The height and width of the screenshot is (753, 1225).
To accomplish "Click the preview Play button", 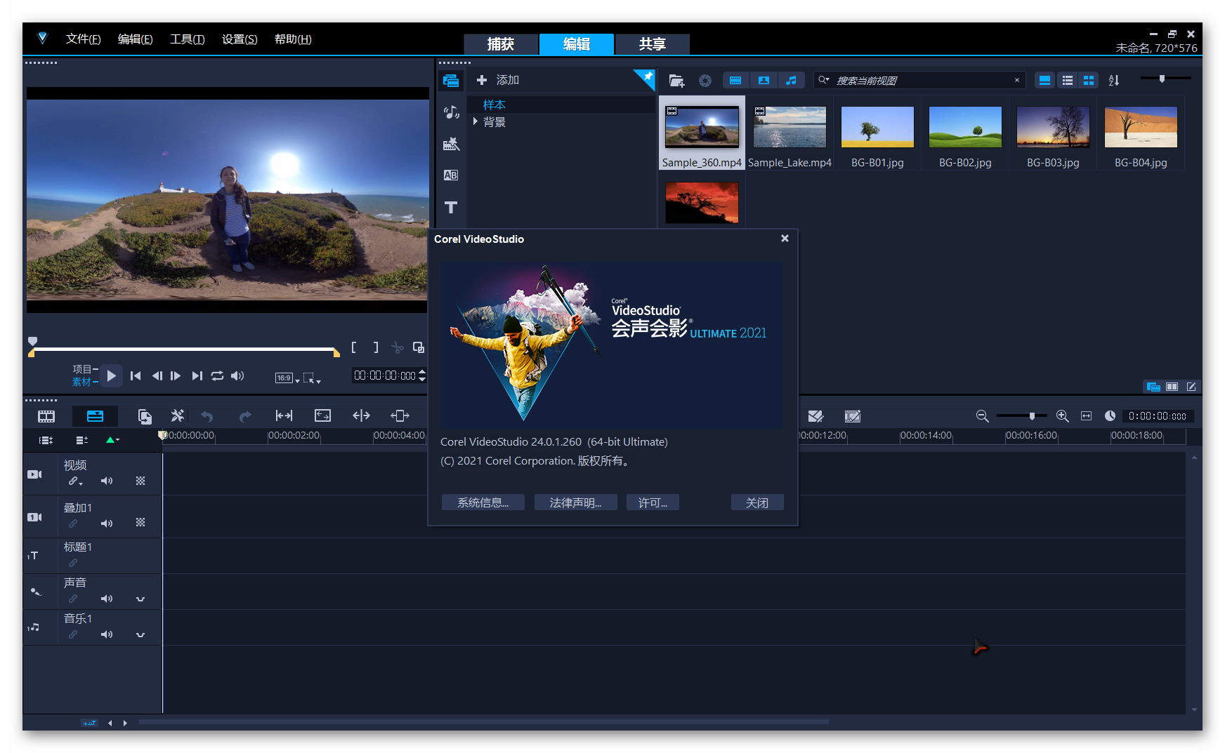I will (x=111, y=376).
